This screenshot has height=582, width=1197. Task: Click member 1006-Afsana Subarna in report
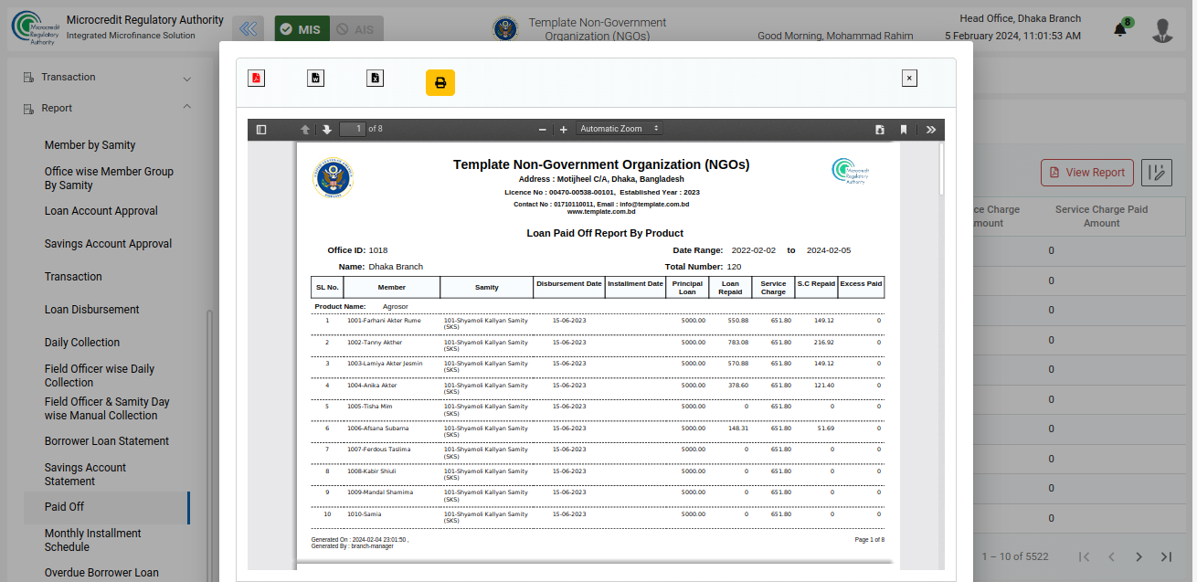click(x=377, y=429)
